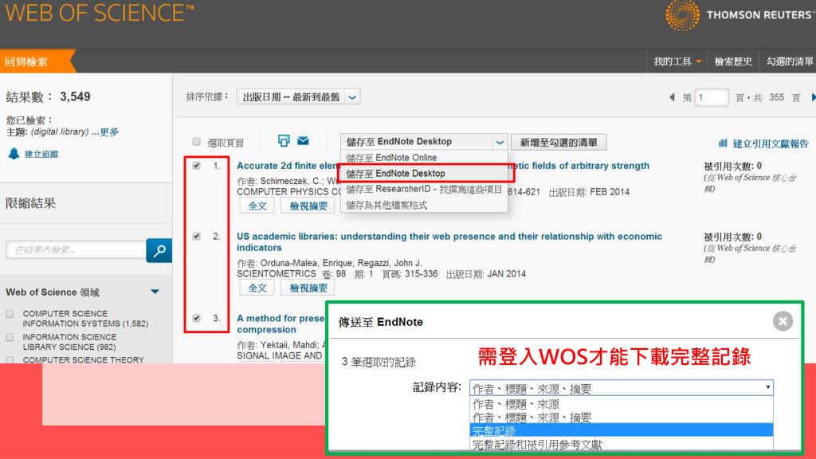Click SCIENTOMETRICS journal name text
Screen dimensions: 816x459
(x=277, y=274)
